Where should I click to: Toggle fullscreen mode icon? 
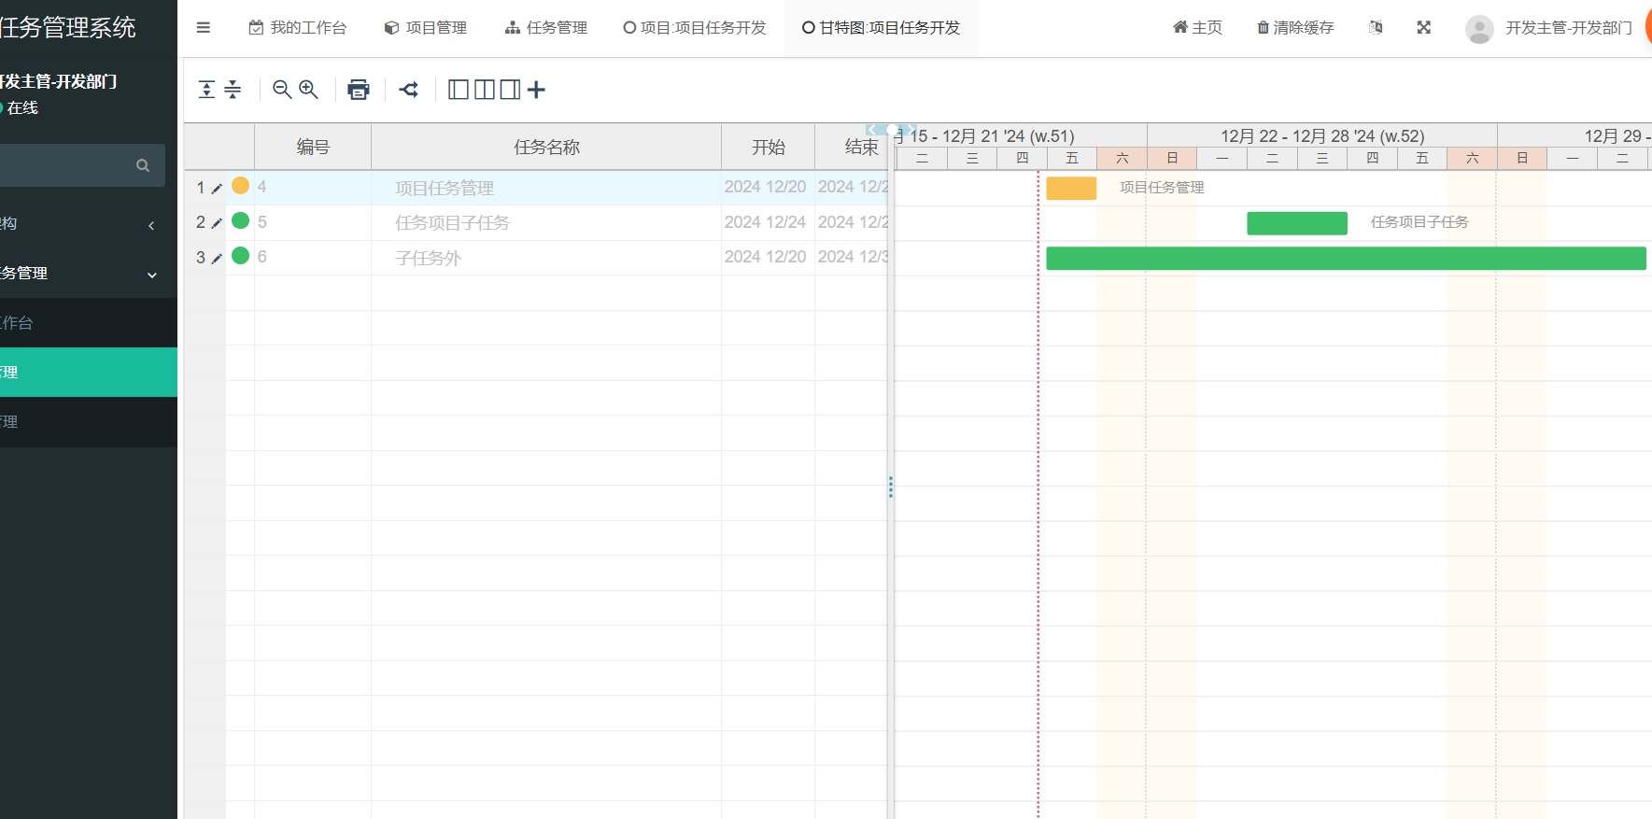click(1423, 28)
